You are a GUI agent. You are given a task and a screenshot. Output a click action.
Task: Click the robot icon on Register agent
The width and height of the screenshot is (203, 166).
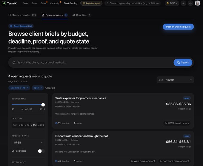pyautogui.click(x=84, y=3)
